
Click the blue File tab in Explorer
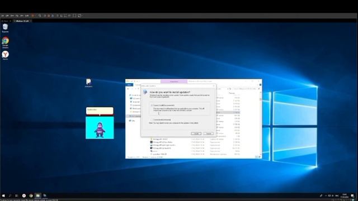click(129, 85)
